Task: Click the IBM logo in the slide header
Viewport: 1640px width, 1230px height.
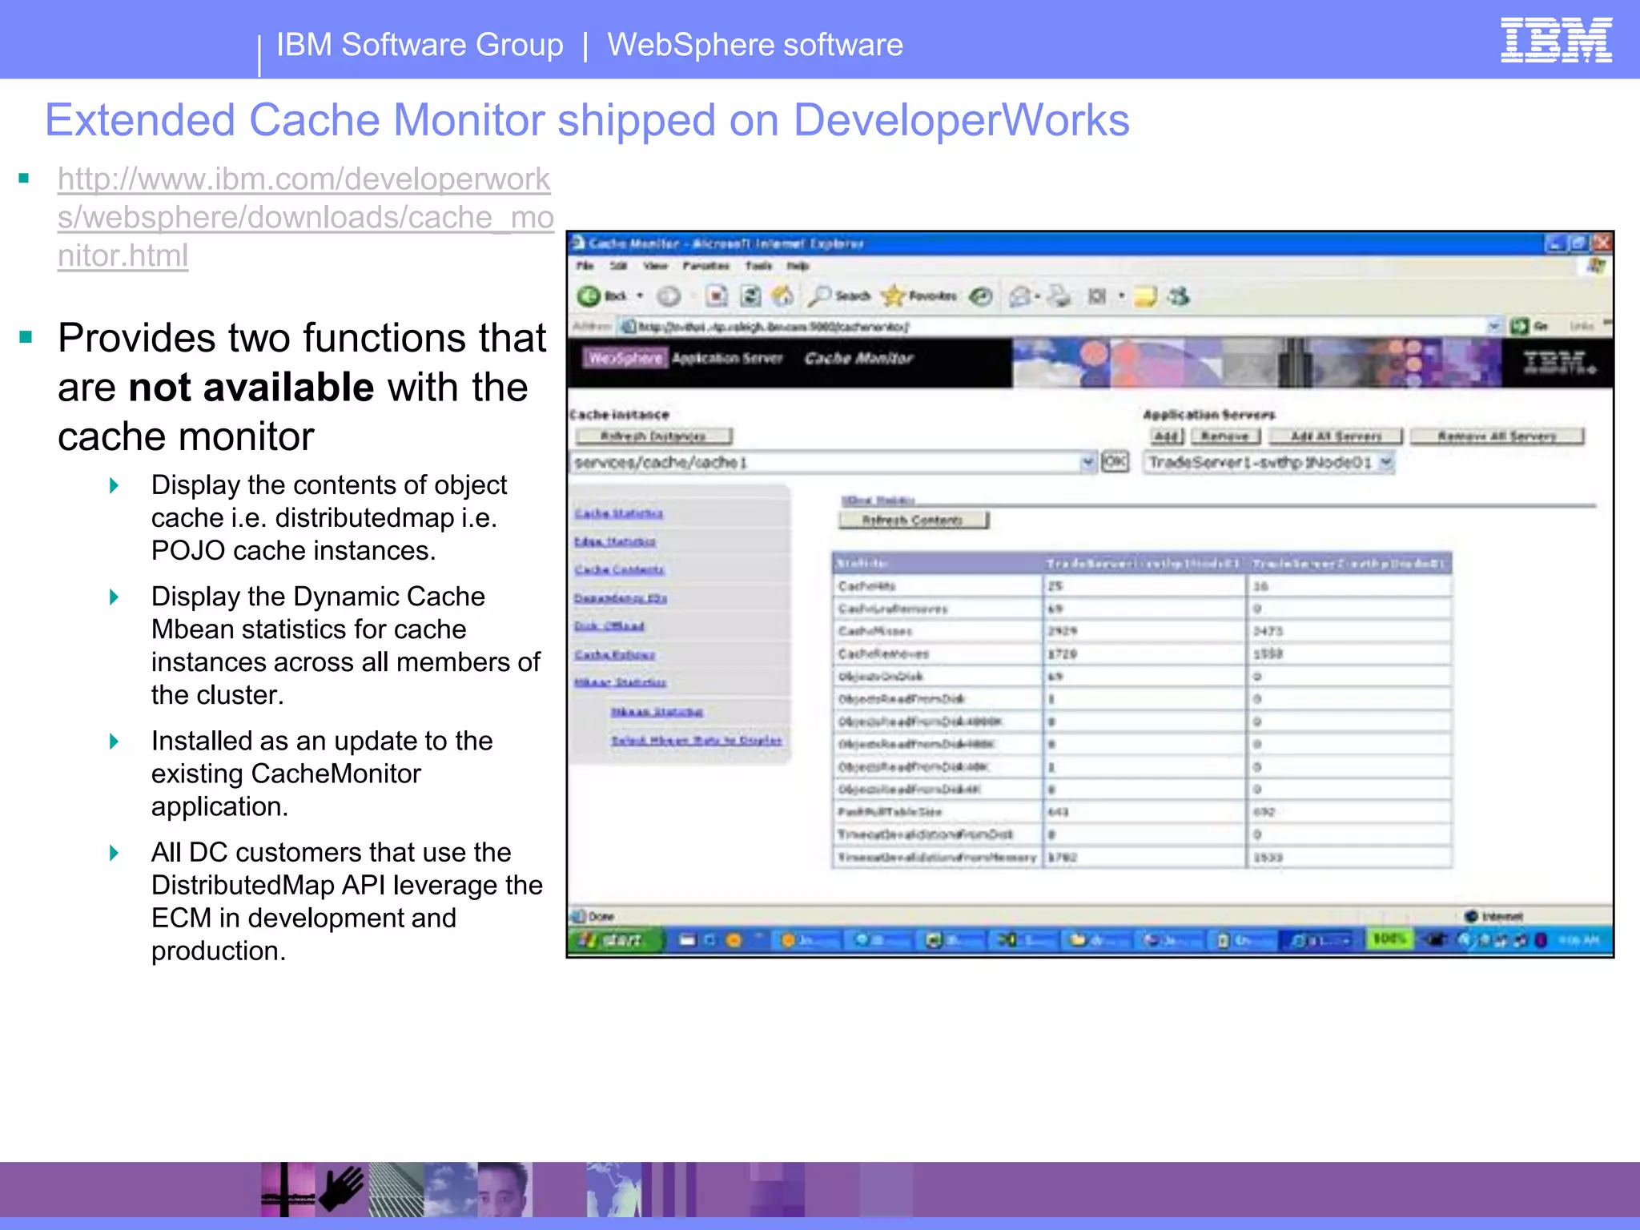Action: [x=1556, y=39]
